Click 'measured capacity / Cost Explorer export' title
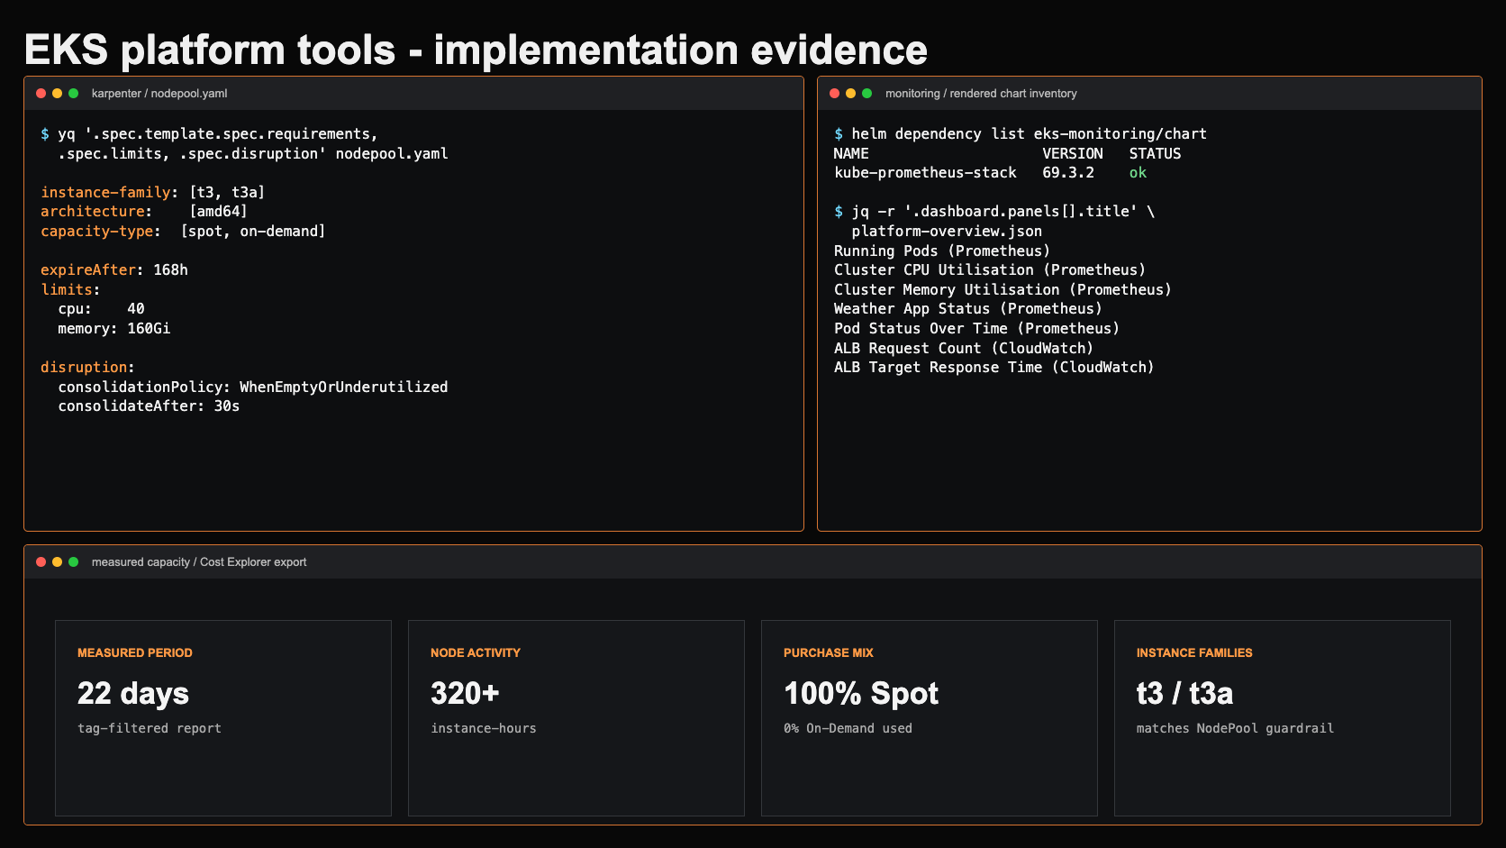1506x848 pixels. (x=199, y=562)
